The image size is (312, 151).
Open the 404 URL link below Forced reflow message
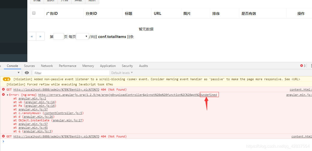[x=56, y=90]
